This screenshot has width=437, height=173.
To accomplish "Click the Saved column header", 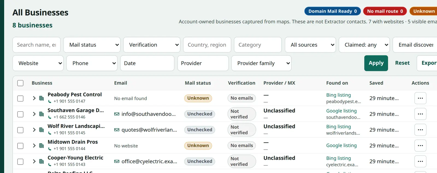I will (x=376, y=83).
